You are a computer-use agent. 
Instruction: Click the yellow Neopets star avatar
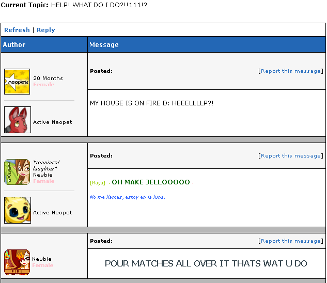pos(17,82)
